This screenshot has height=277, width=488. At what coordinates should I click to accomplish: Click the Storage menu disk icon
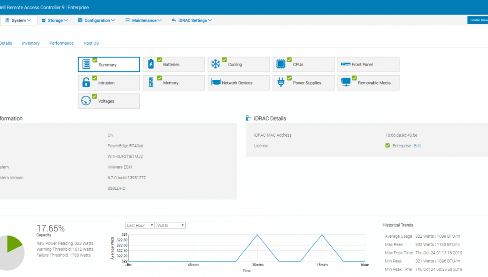pyautogui.click(x=43, y=20)
